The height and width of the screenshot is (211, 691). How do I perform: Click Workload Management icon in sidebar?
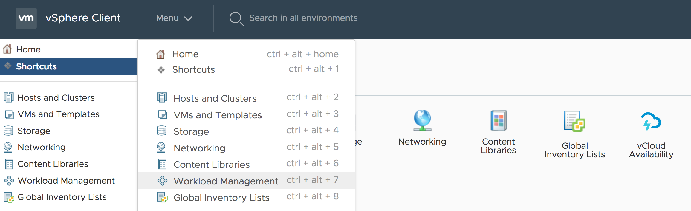(x=9, y=181)
